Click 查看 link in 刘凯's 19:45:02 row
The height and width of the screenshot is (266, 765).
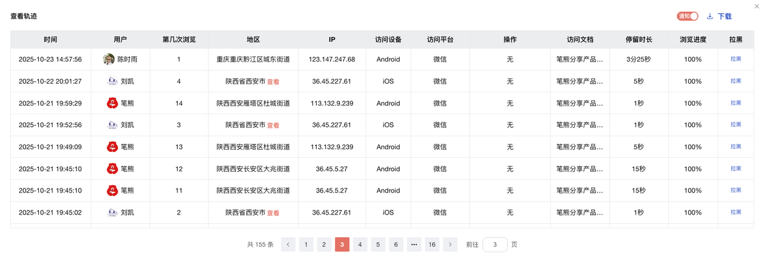coord(273,213)
